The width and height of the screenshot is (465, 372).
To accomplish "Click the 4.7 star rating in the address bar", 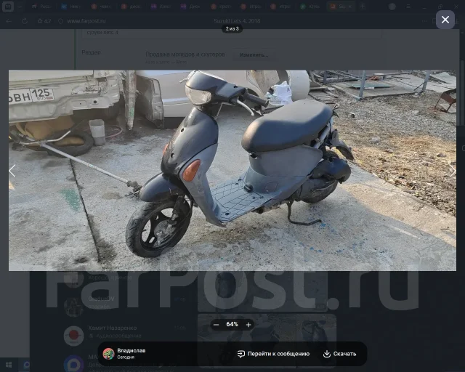I will click(x=44, y=21).
